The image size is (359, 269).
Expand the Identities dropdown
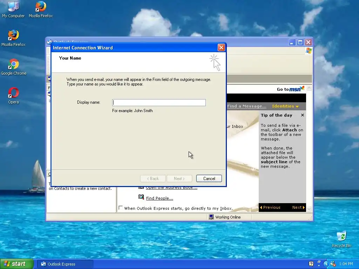[285, 106]
